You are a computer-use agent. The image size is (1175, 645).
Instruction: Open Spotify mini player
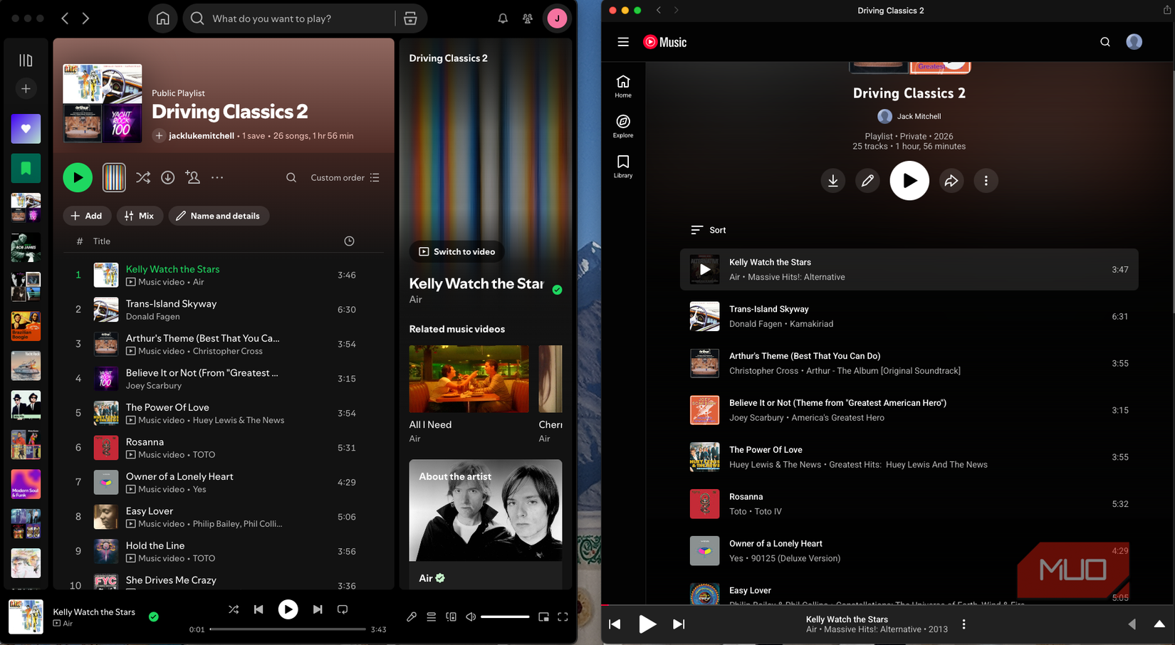coord(543,617)
